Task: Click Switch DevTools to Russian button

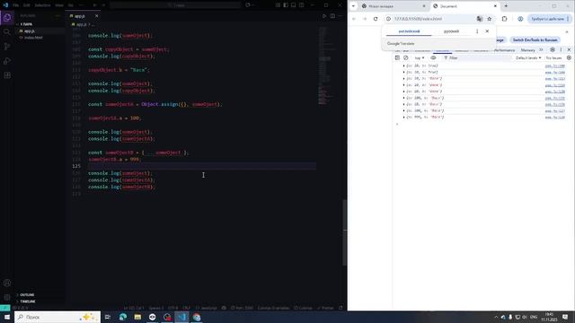Action: (x=535, y=39)
